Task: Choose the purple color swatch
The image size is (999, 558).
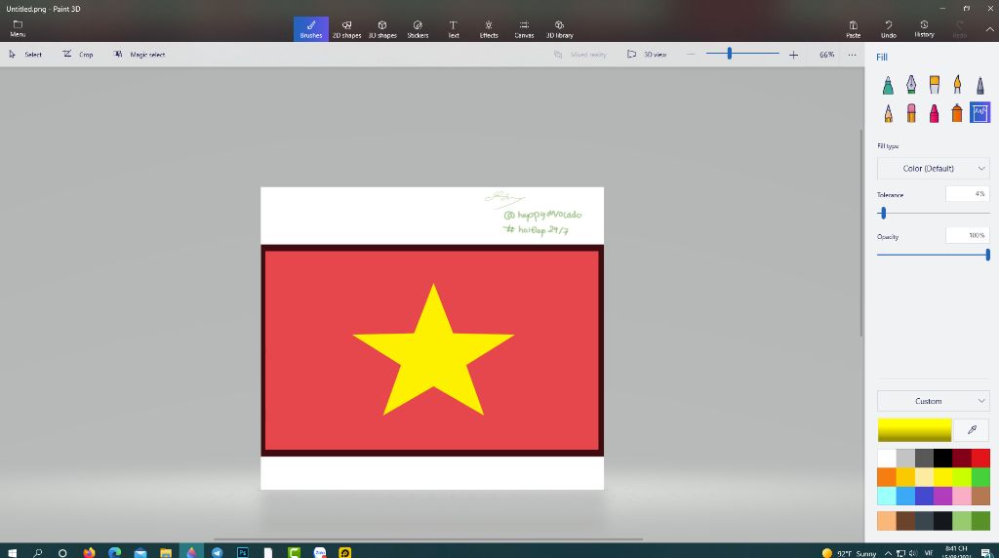Action: [x=943, y=496]
